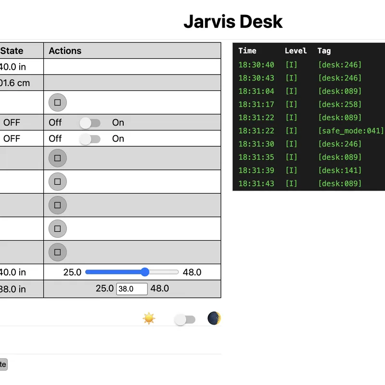Click the Tag header in the log
The image size is (385, 385).
click(324, 51)
